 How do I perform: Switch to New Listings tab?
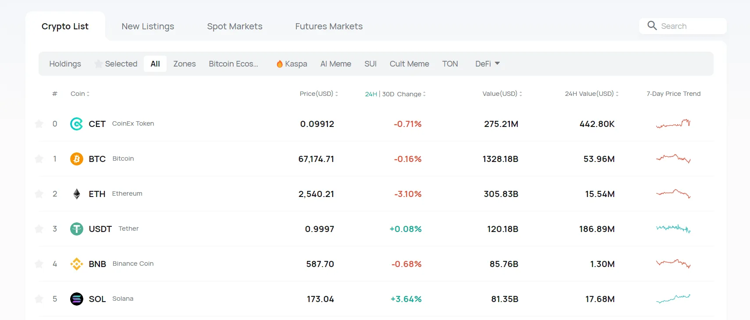click(x=148, y=26)
